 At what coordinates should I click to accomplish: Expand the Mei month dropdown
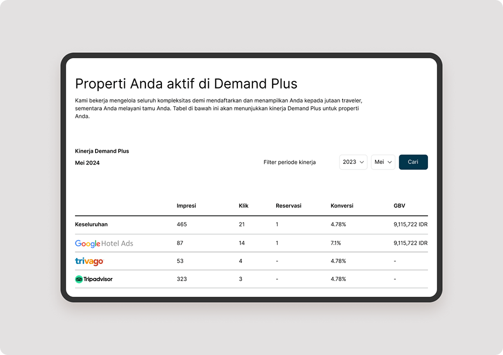[x=383, y=162]
